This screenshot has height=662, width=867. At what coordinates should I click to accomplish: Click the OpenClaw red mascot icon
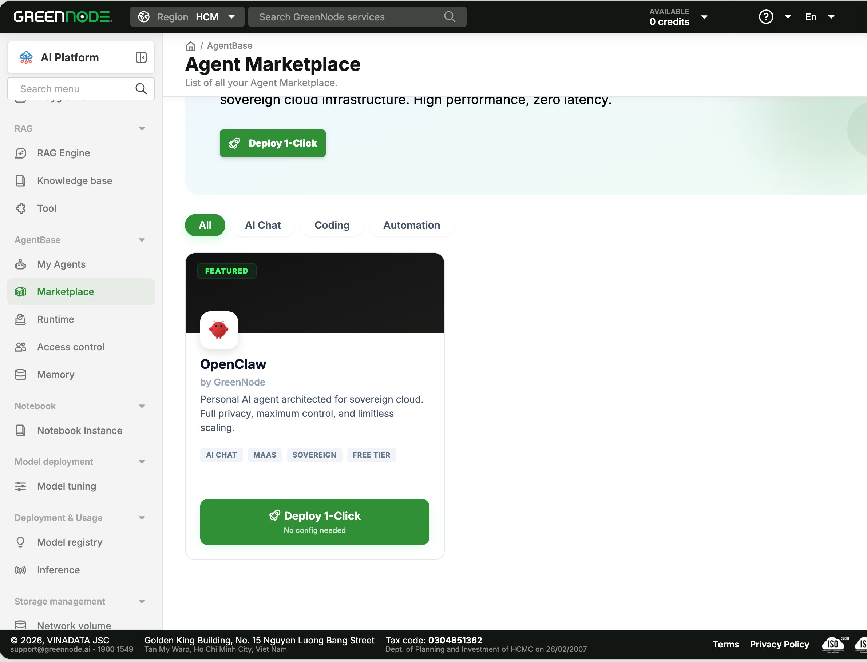219,330
